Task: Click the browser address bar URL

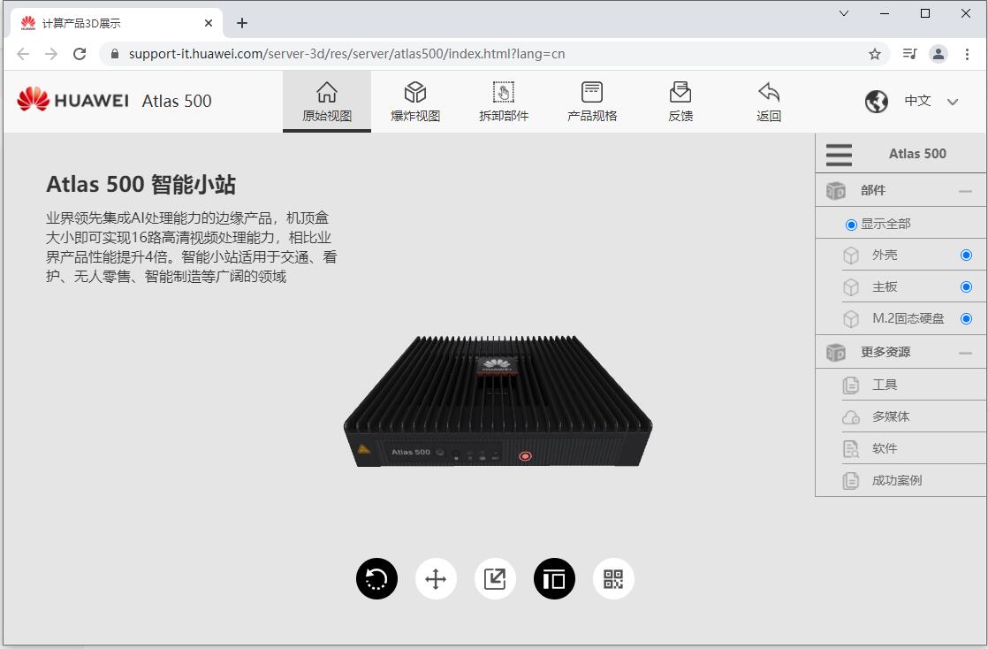Action: tap(346, 54)
